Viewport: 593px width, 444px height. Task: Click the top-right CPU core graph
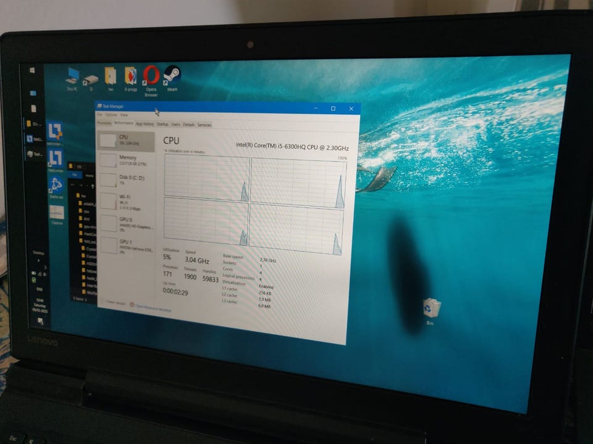tap(299, 183)
